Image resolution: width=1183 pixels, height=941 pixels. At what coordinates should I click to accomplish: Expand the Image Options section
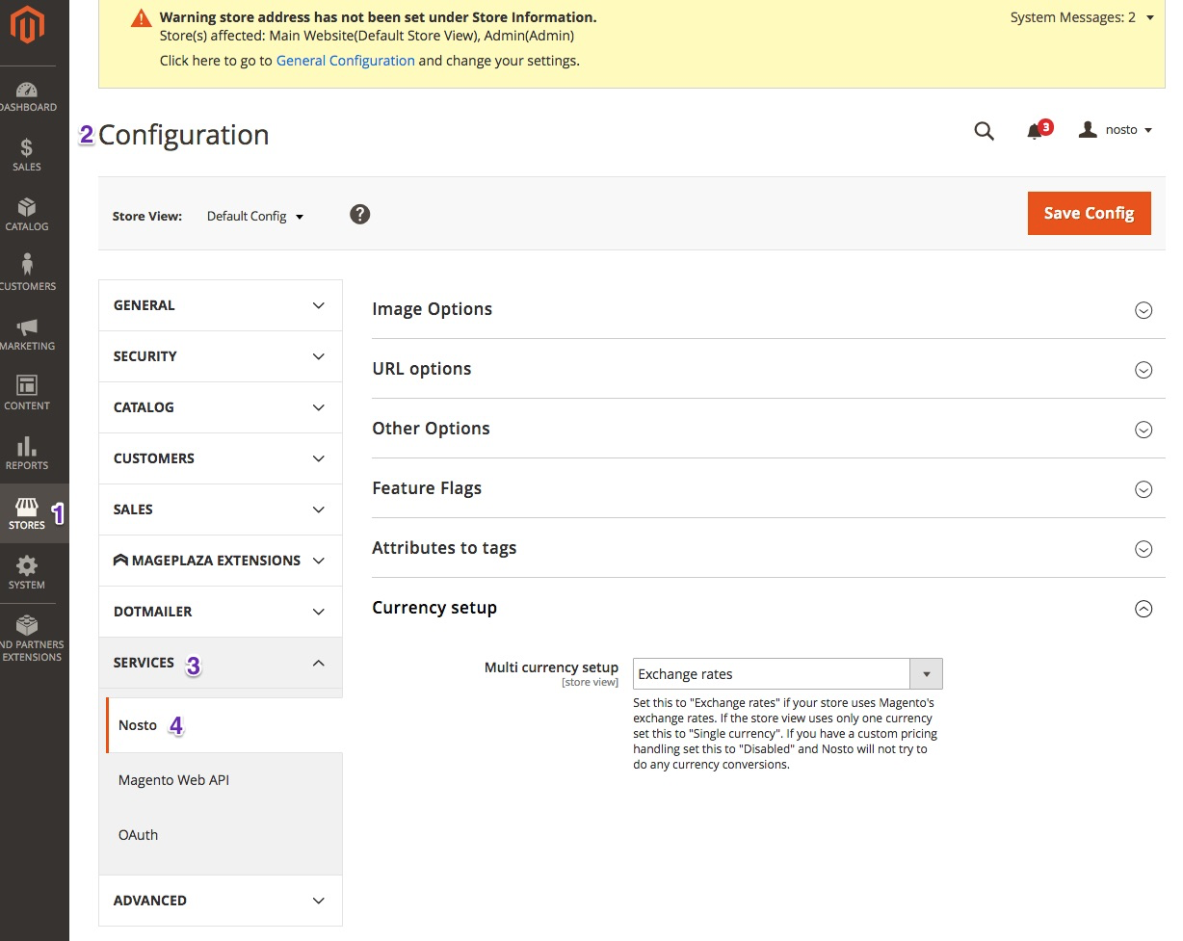[x=768, y=309]
